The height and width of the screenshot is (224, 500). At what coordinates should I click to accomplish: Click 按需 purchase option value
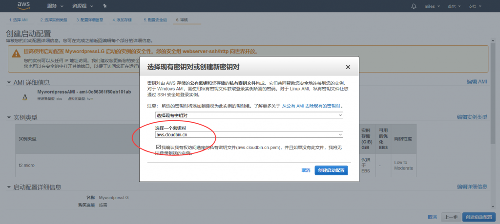(103, 205)
